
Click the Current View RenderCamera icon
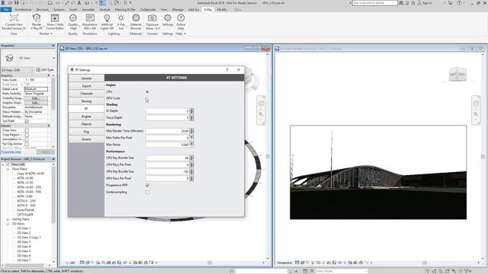coord(14,18)
